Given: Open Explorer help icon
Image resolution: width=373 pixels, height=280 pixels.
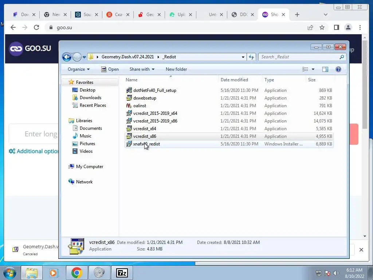Looking at the screenshot, I should coord(338,69).
